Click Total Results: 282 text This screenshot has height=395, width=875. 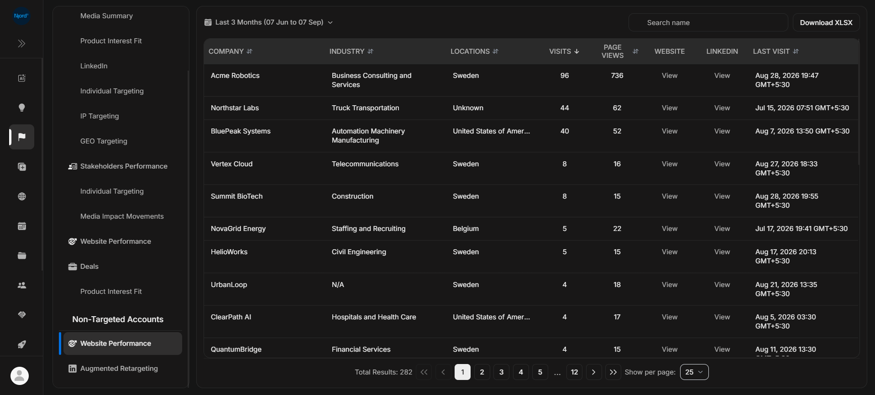click(383, 372)
